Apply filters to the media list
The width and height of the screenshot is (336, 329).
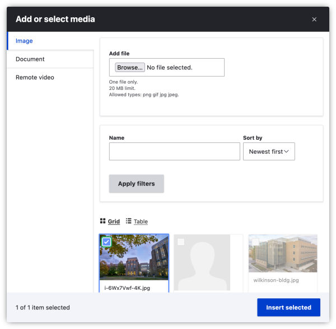(137, 184)
